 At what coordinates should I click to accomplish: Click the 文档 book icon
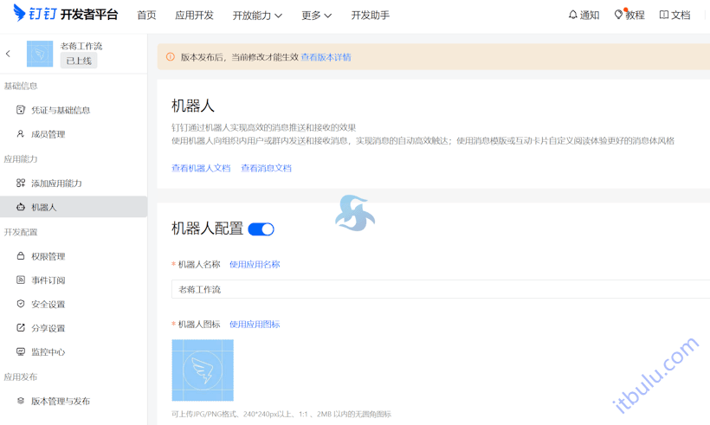pyautogui.click(x=664, y=15)
